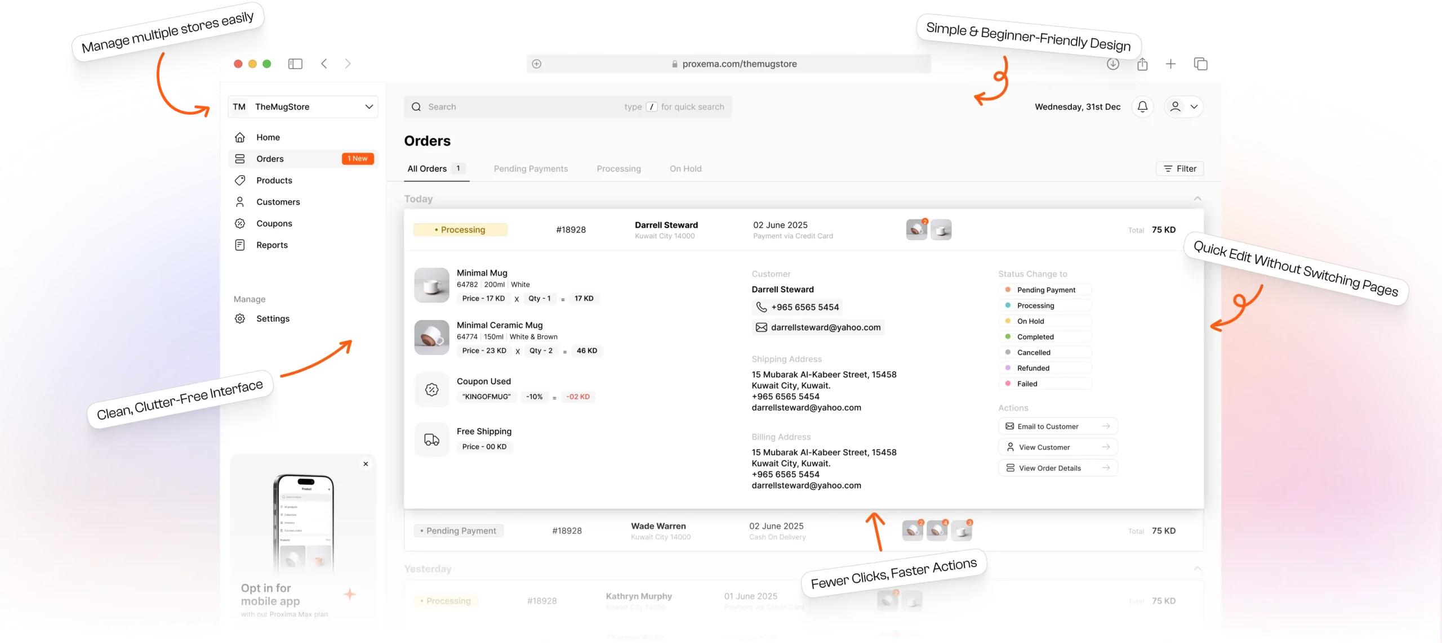
Task: Click the Processing status badge on order #18928
Action: (x=460, y=230)
